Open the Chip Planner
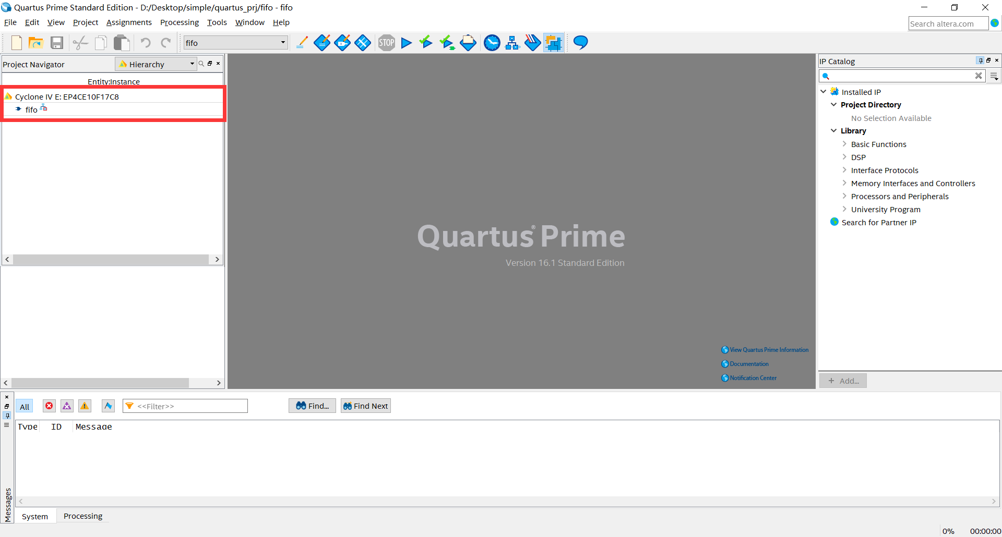The width and height of the screenshot is (1002, 537). (553, 43)
